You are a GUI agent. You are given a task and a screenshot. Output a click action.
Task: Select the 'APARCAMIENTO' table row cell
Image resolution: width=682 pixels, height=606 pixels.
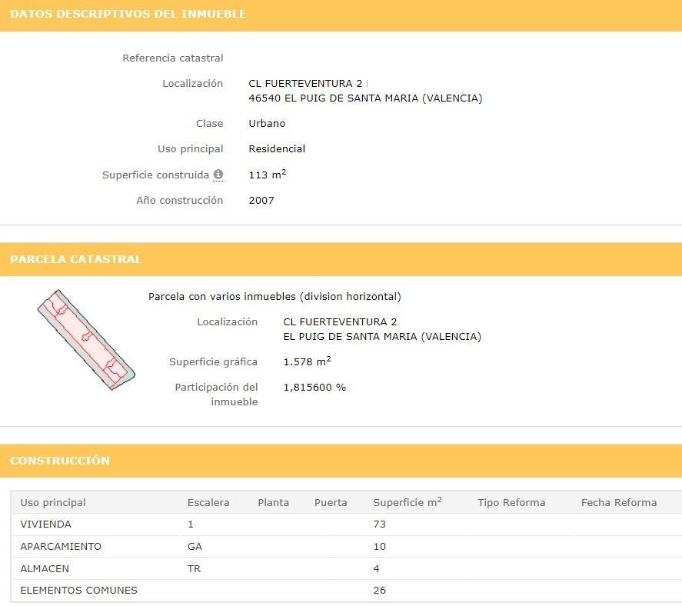click(61, 547)
